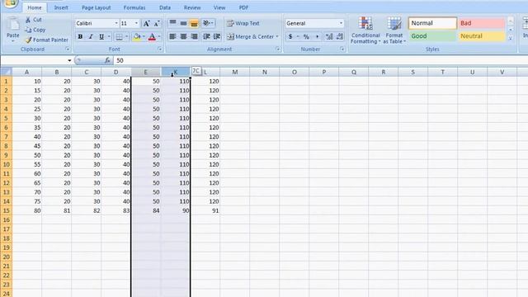Expand Merge & Center options arrow
This screenshot has width=528, height=297.
[277, 36]
